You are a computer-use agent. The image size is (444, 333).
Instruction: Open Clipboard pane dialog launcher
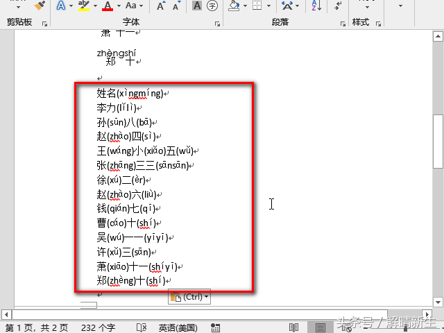click(x=44, y=24)
